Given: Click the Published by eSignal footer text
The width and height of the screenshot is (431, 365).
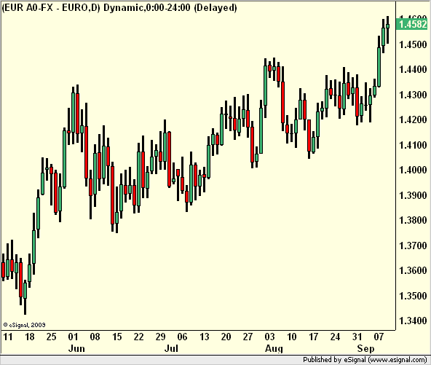Looking at the screenshot, I should click(x=365, y=359).
